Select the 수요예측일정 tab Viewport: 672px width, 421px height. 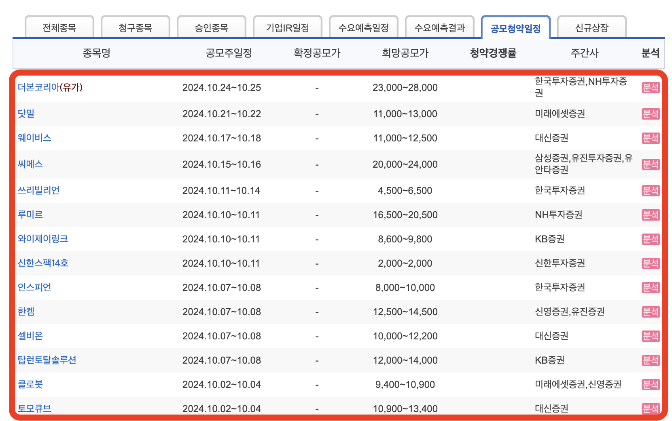click(364, 27)
